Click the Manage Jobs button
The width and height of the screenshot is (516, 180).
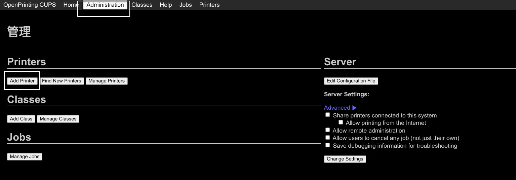(25, 156)
